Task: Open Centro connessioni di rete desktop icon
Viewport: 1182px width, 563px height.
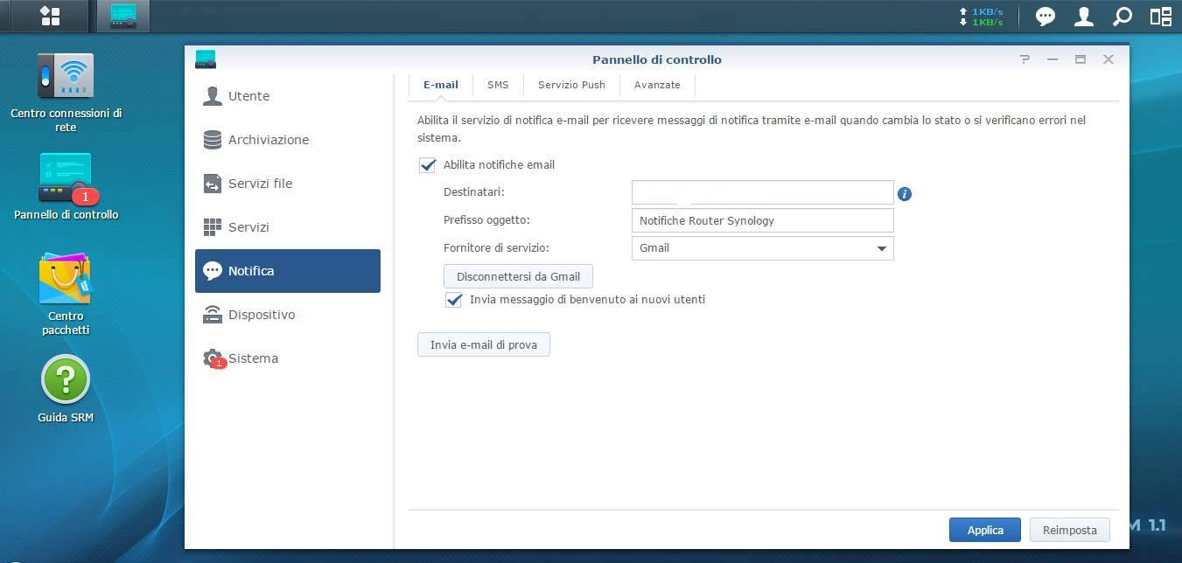Action: click(x=66, y=93)
